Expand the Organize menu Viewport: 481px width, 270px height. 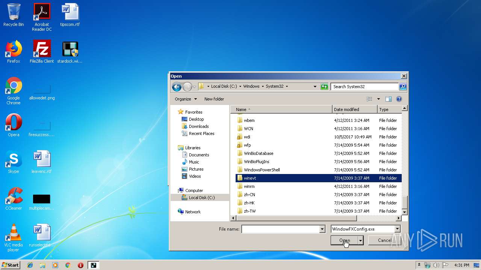(x=186, y=99)
